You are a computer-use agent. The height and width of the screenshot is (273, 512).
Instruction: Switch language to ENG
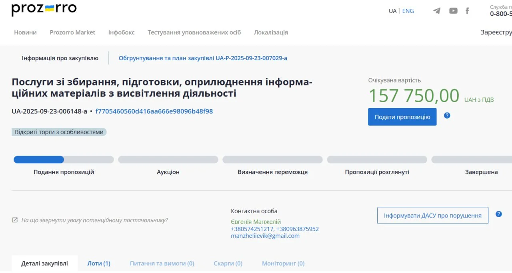click(x=408, y=11)
